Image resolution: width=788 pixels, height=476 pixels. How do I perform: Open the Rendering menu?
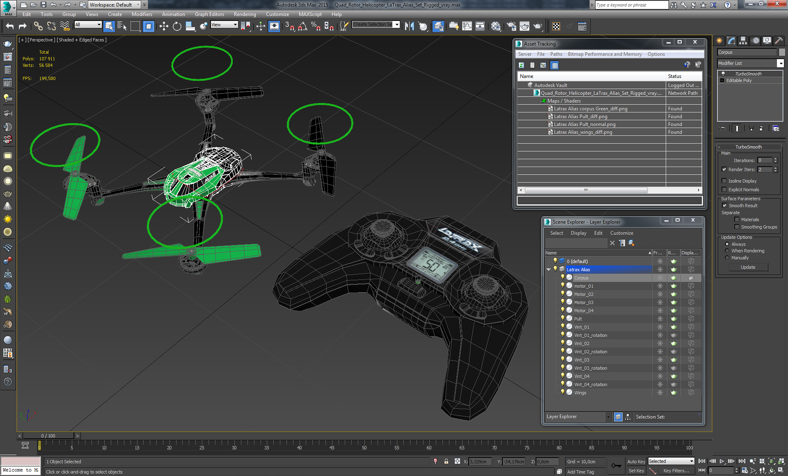coord(245,14)
